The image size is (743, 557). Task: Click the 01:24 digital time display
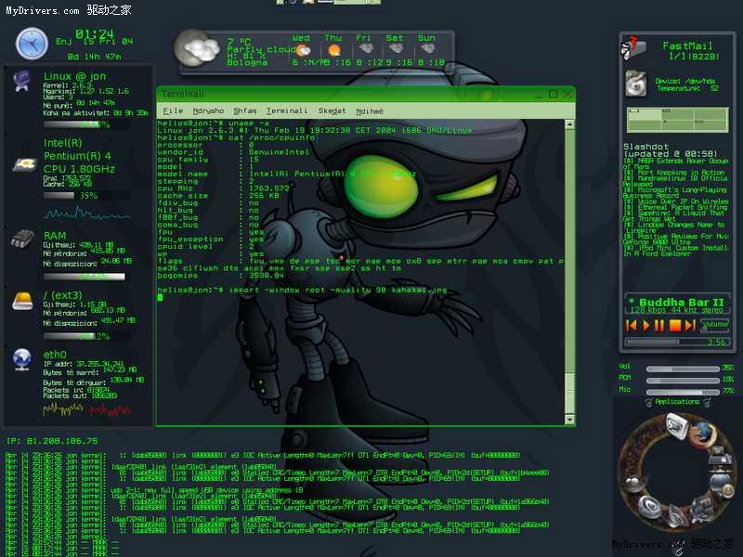click(95, 33)
